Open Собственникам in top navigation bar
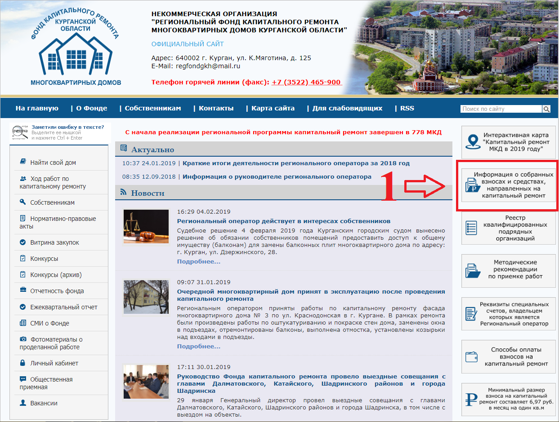 coord(153,108)
